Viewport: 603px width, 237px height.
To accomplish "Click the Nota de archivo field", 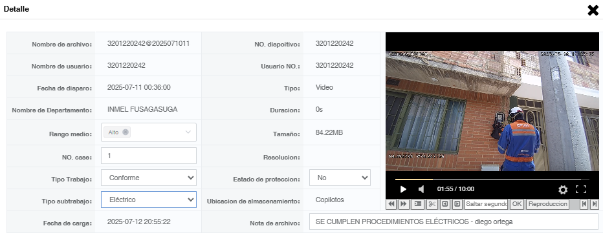I will (x=454, y=222).
